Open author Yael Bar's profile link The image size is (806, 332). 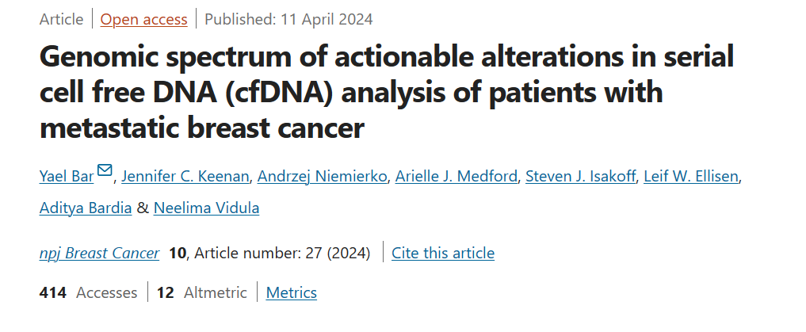(67, 177)
